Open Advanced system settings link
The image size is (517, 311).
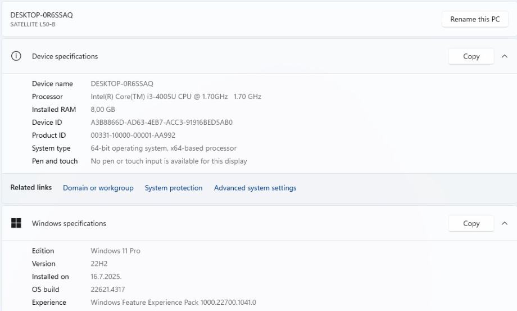[x=255, y=188]
